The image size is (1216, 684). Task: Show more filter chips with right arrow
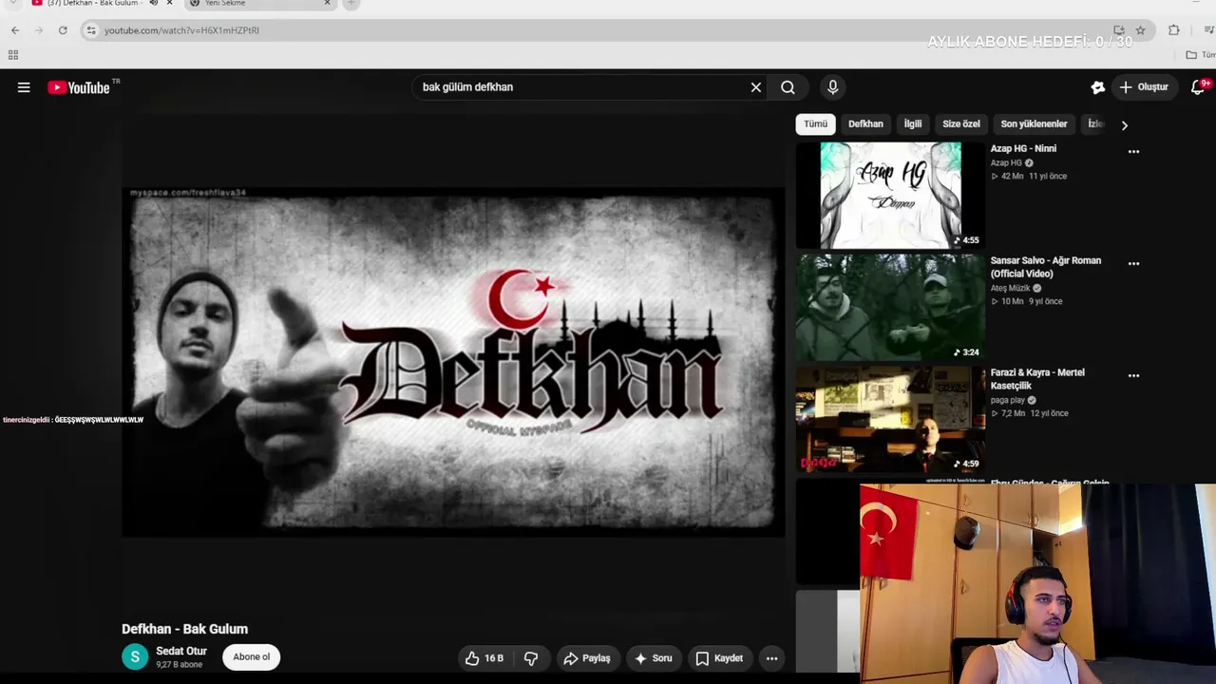[x=1125, y=125]
